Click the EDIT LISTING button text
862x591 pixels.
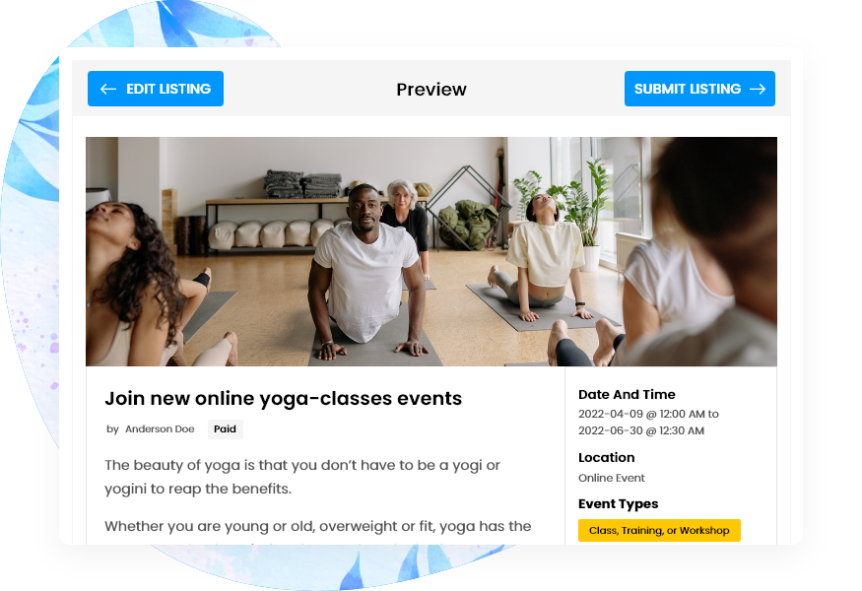pyautogui.click(x=168, y=89)
